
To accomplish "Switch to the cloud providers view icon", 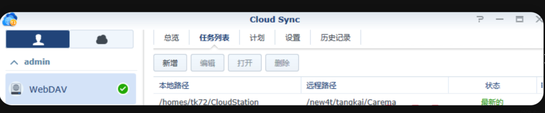I will click(102, 39).
